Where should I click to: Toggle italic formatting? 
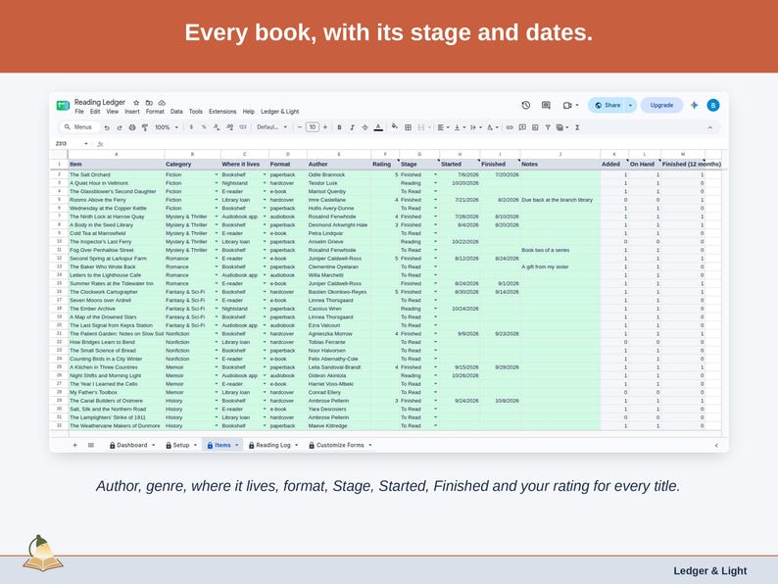[352, 127]
